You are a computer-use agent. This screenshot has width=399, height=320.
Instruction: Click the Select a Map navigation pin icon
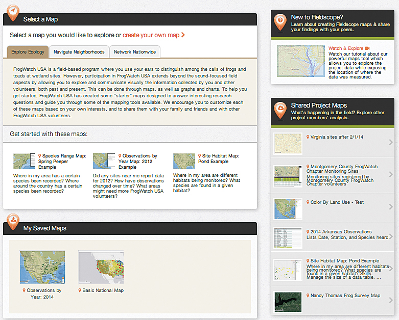[13, 13]
